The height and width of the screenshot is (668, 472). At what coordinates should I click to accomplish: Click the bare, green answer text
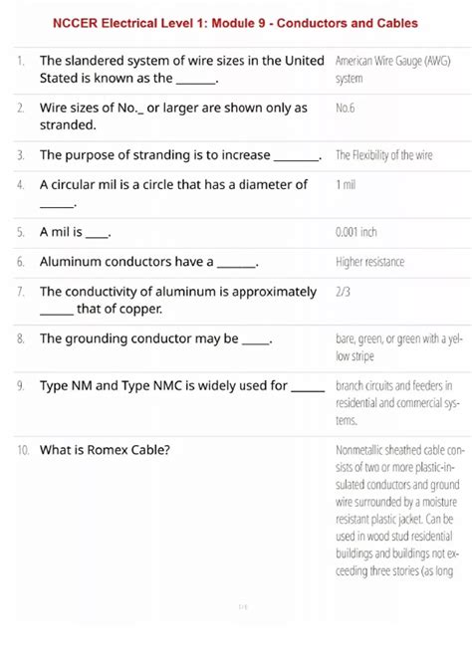point(398,347)
